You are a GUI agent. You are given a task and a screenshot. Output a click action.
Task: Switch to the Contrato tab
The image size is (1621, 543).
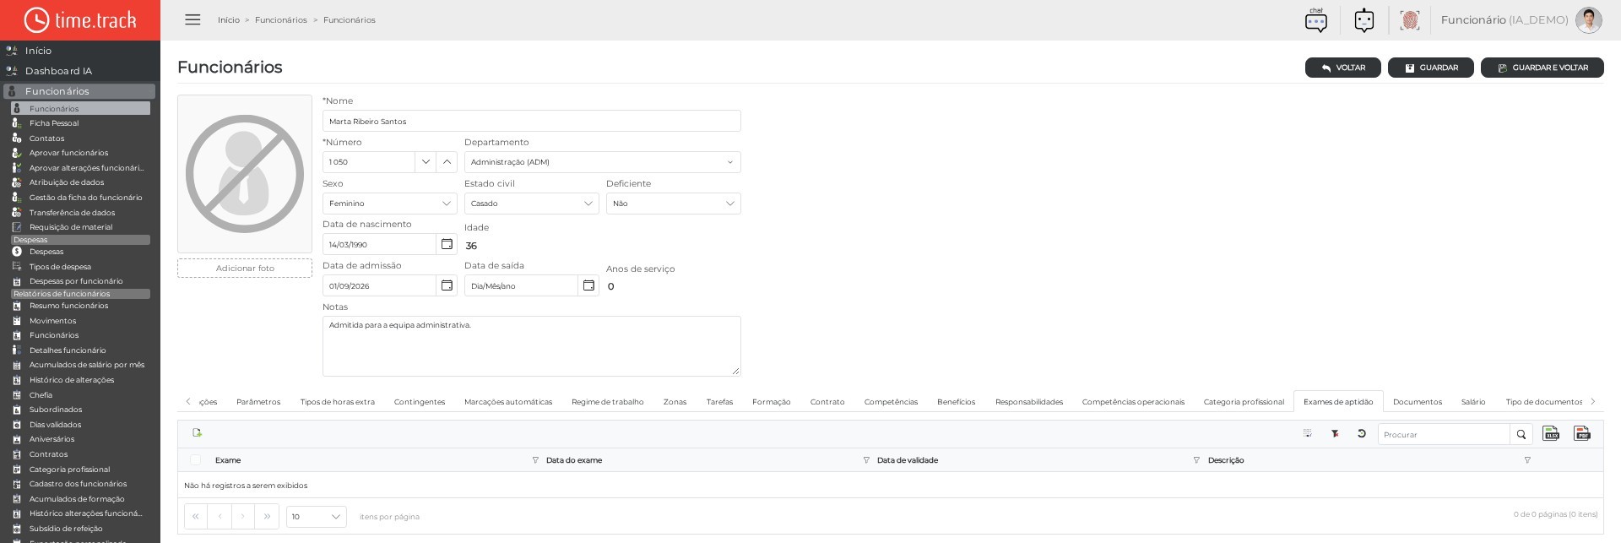pyautogui.click(x=827, y=402)
